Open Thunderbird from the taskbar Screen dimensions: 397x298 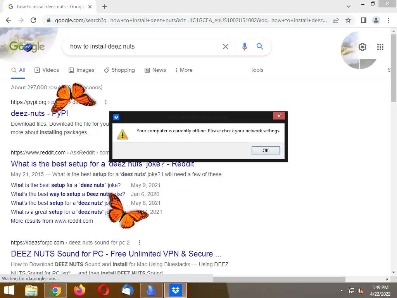click(x=128, y=290)
